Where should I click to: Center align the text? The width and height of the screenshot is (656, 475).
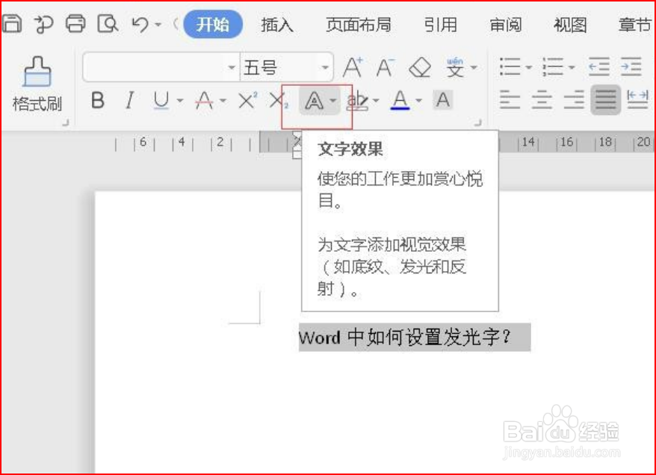[x=542, y=100]
